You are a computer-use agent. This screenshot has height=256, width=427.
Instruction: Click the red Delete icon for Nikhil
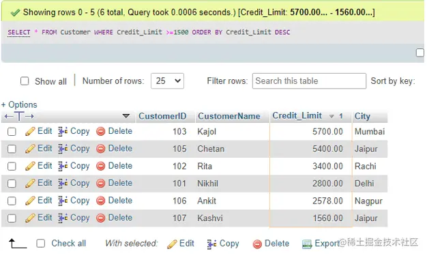click(x=100, y=184)
